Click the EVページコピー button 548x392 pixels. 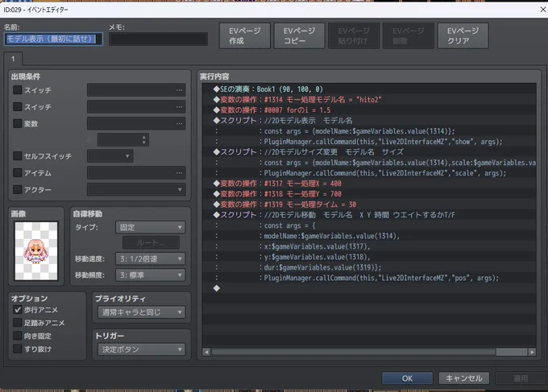[299, 35]
